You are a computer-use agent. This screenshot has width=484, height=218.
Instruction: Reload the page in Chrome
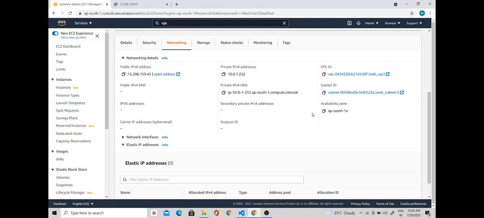tap(70, 13)
